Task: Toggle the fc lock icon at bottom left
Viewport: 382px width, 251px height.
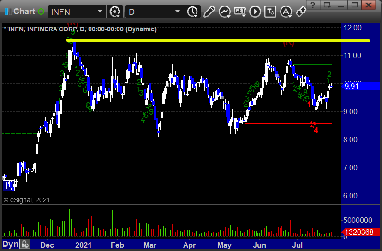Action: (25, 244)
